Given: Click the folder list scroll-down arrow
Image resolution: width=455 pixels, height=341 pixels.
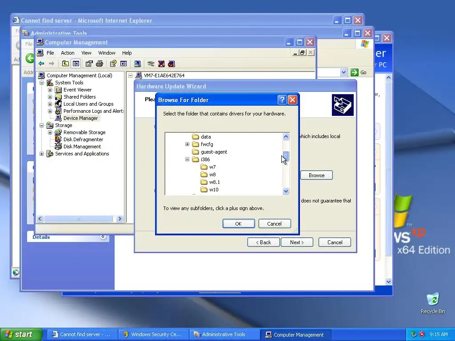Looking at the screenshot, I should point(286,191).
